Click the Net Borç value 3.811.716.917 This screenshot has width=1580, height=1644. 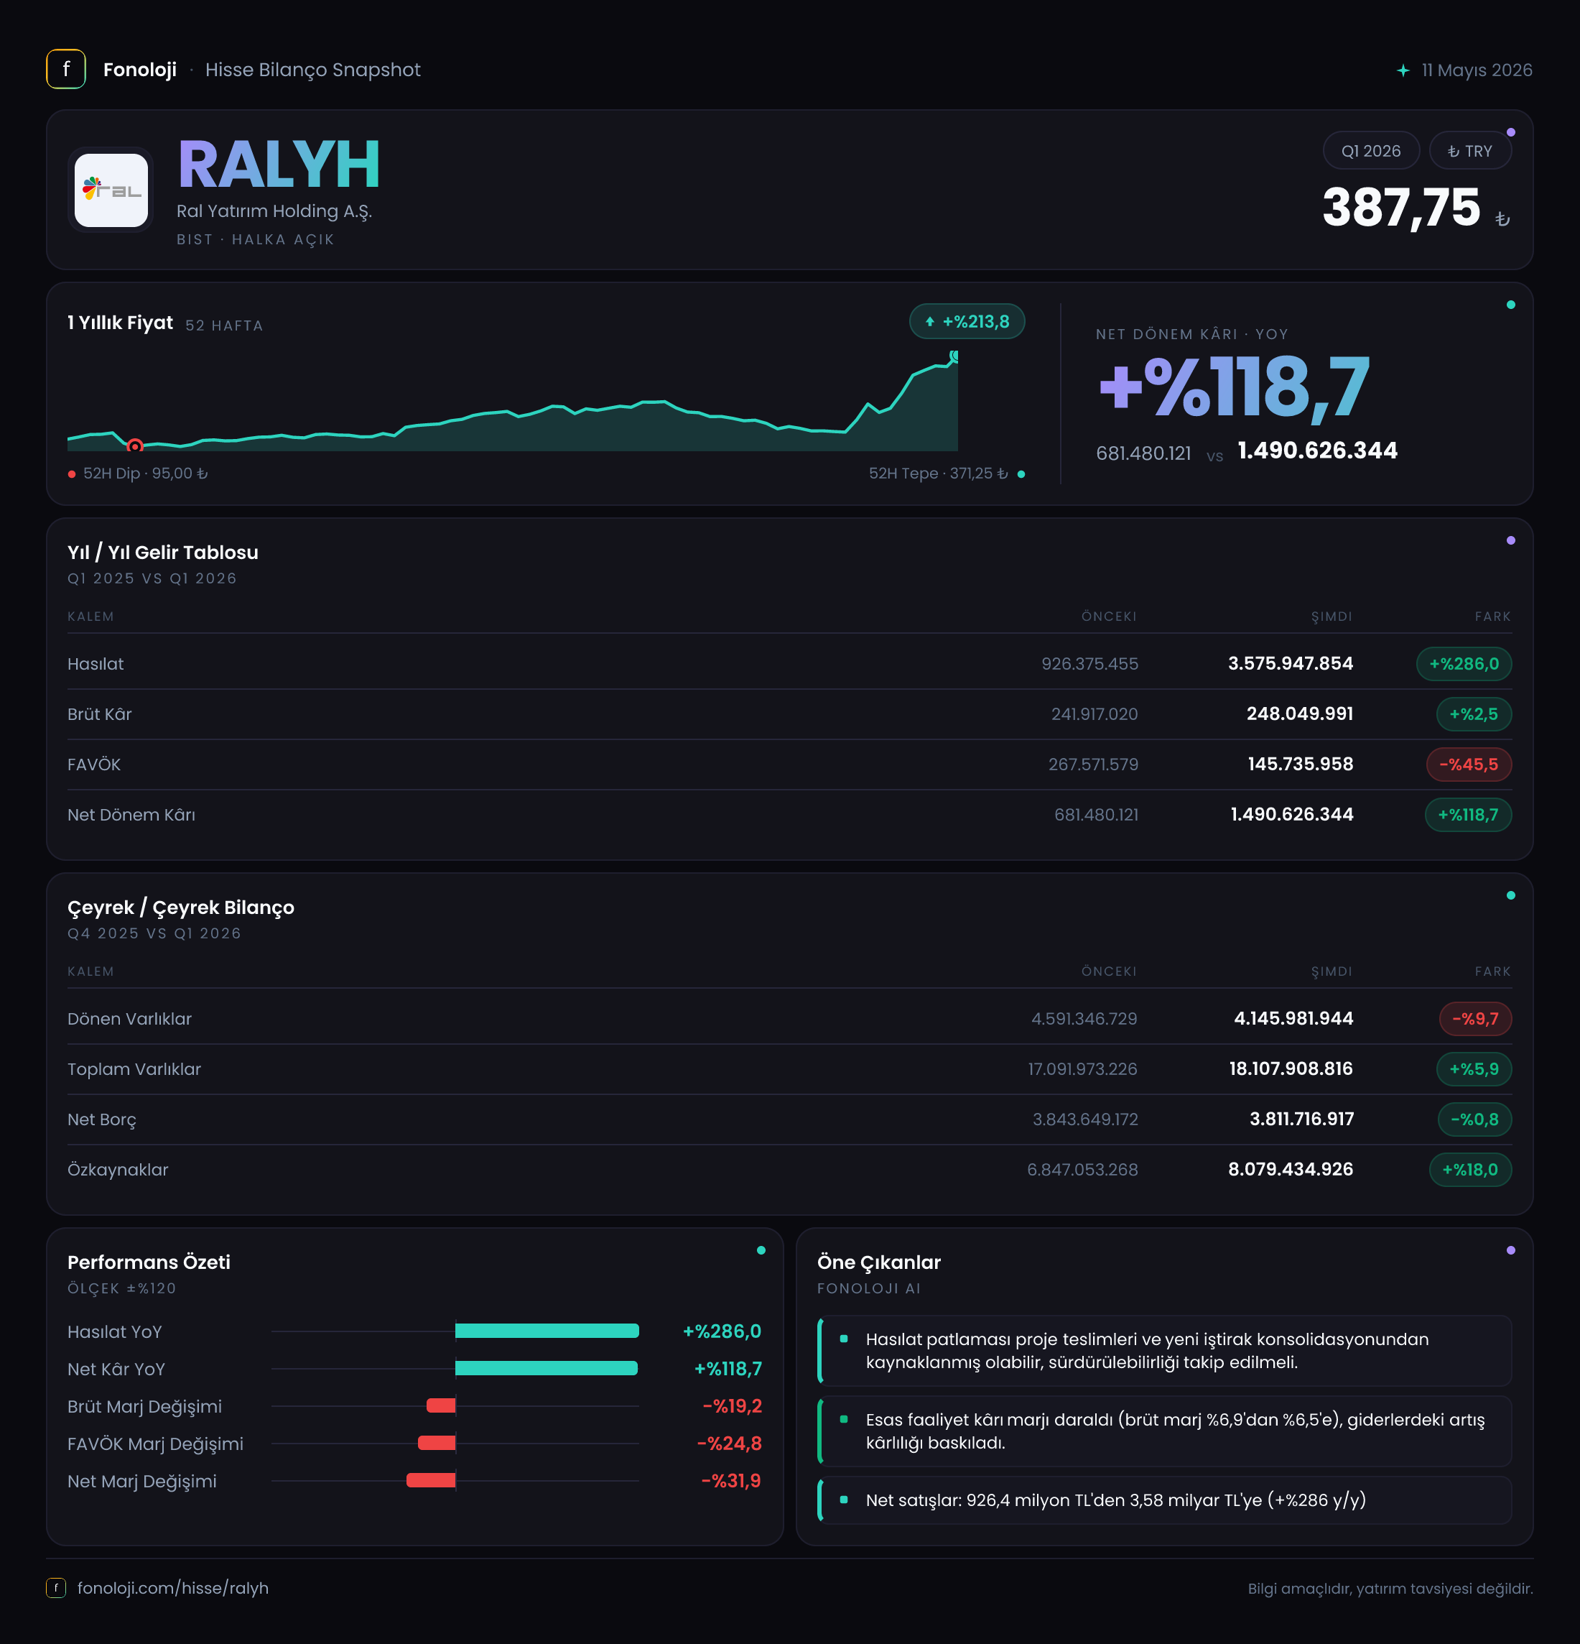[1301, 1119]
